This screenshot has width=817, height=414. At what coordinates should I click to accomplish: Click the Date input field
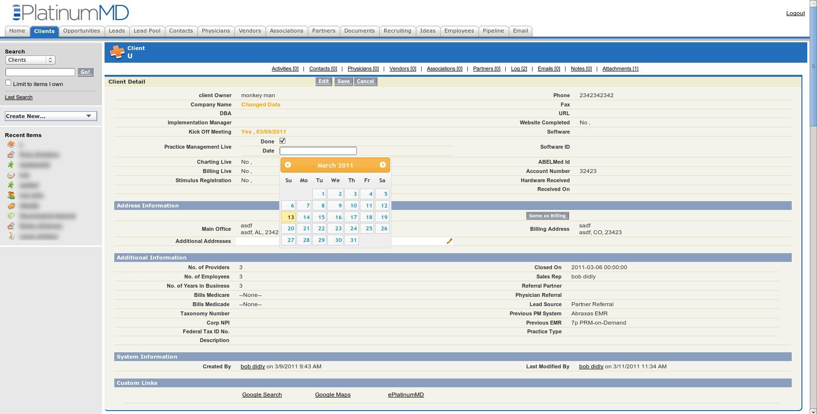point(318,151)
